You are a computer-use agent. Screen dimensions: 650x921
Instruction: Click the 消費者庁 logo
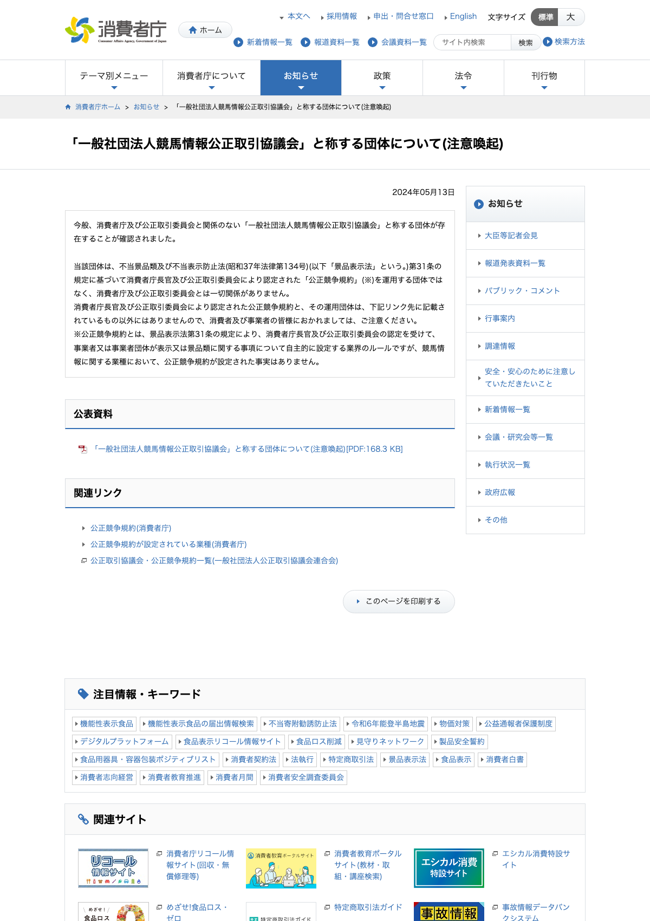click(x=116, y=30)
